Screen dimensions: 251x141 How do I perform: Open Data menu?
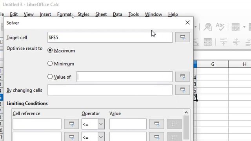click(118, 14)
